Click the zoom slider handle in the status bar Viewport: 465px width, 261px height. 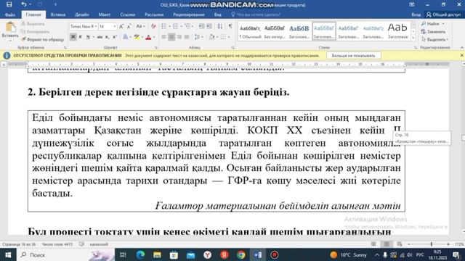pos(431,244)
